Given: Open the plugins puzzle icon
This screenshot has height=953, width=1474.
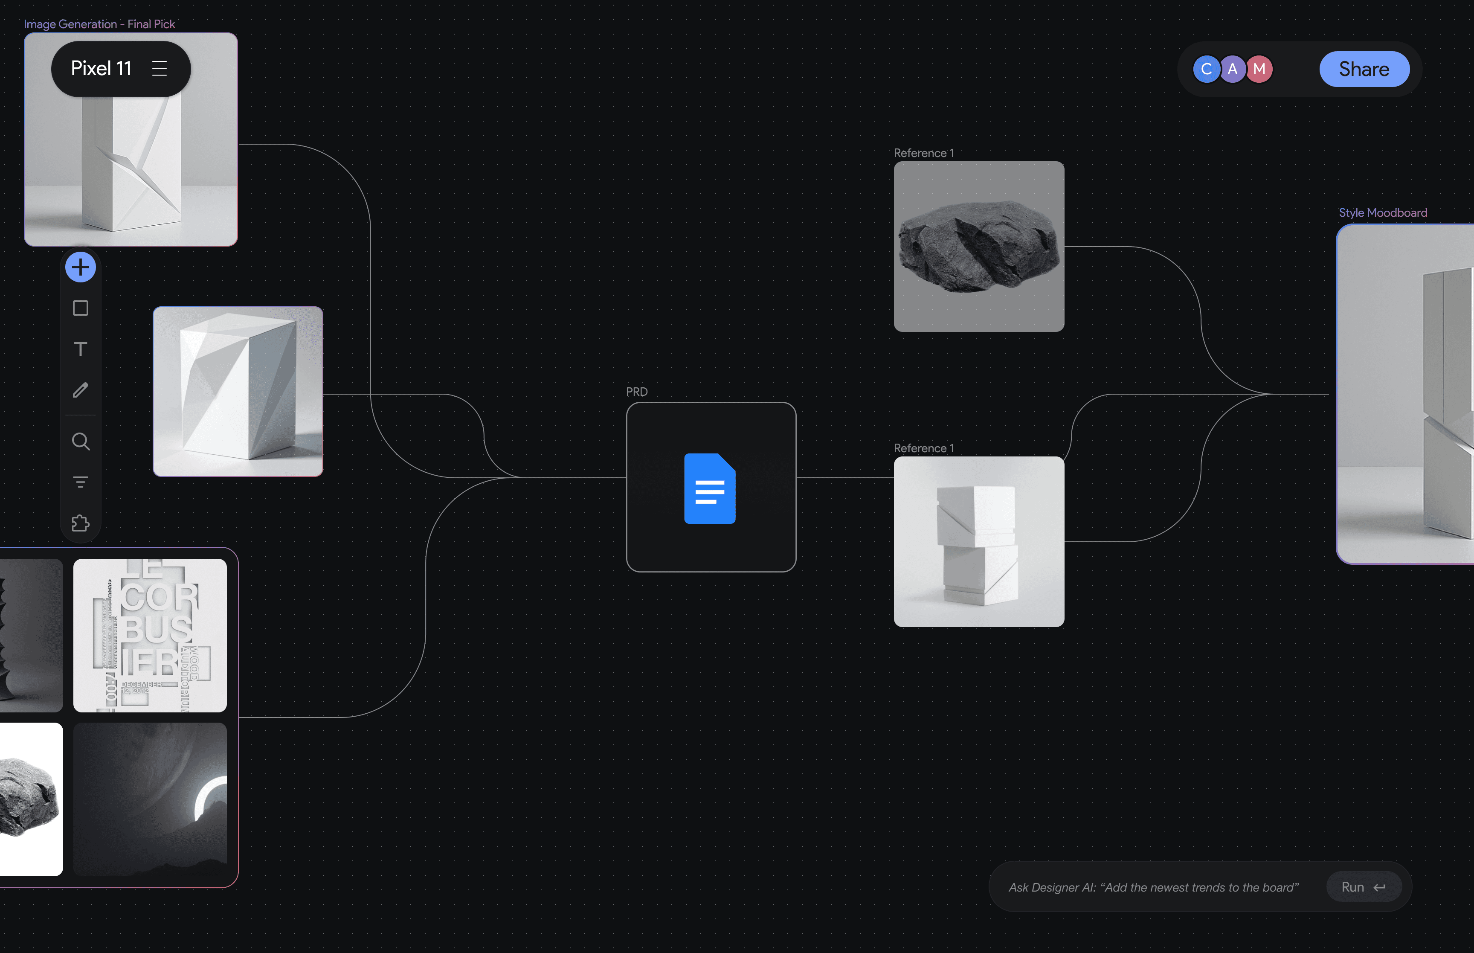Looking at the screenshot, I should [x=81, y=523].
